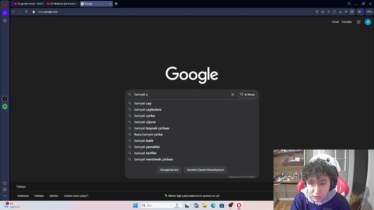Open bookmarks star icon in sidebar

tap(5, 20)
